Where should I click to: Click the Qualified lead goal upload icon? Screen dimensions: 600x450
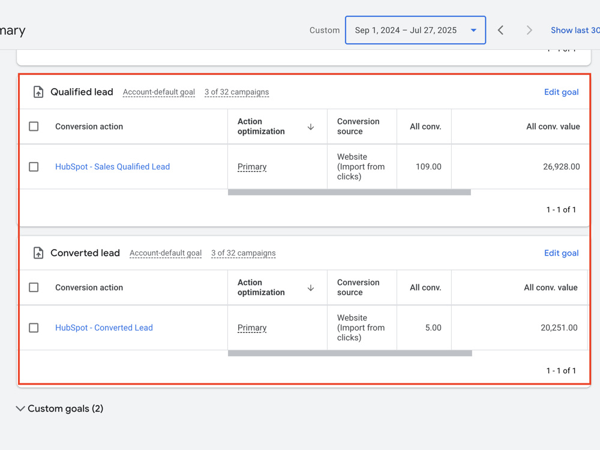[38, 92]
